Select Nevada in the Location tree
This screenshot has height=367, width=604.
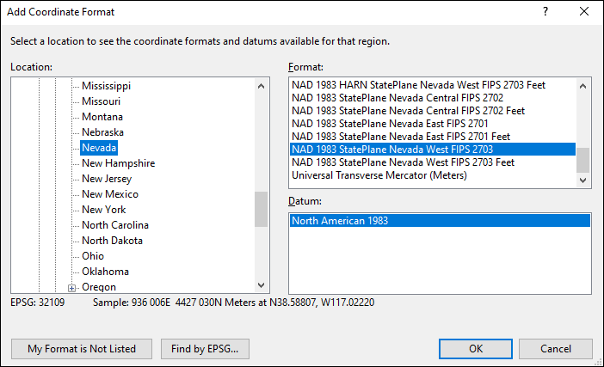pos(99,148)
